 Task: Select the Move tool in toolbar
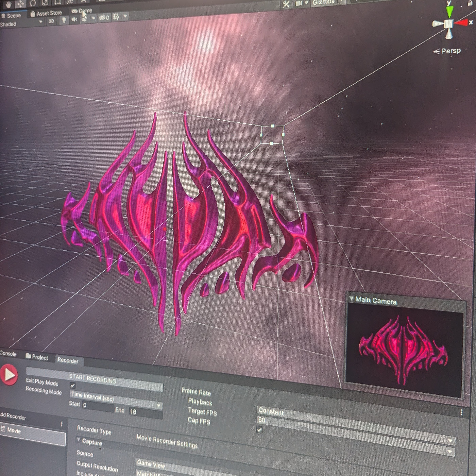point(20,4)
